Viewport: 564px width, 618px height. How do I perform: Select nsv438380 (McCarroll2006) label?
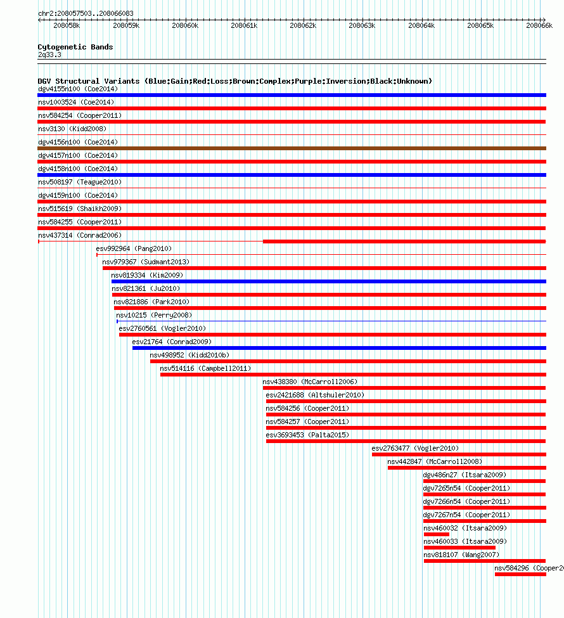[310, 382]
